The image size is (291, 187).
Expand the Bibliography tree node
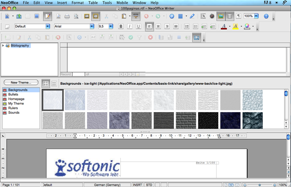click(3, 46)
